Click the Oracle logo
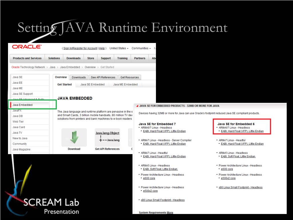Screen dimensions: 293x220 coord(27,47)
